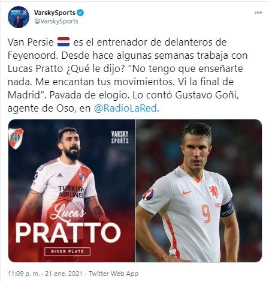272x282 pixels.
Task: Click the 11:09 p. m. timestamp
Action: click(24, 274)
